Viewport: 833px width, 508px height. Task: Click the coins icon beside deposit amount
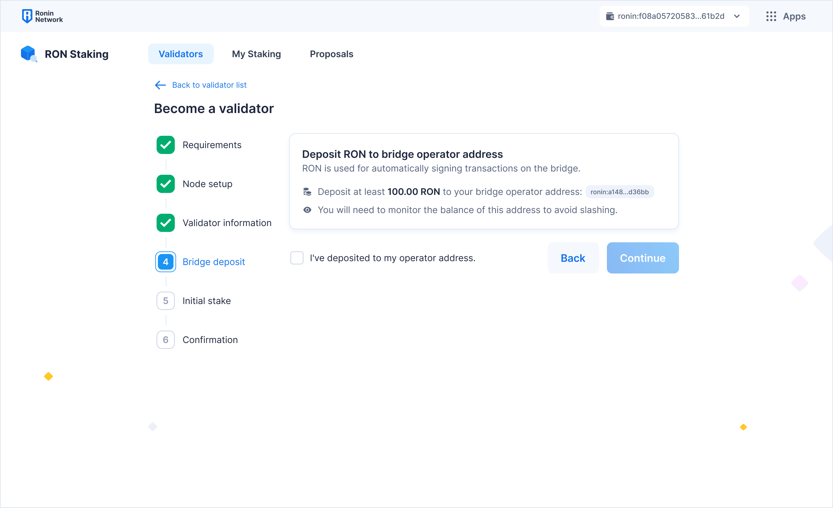coord(307,192)
